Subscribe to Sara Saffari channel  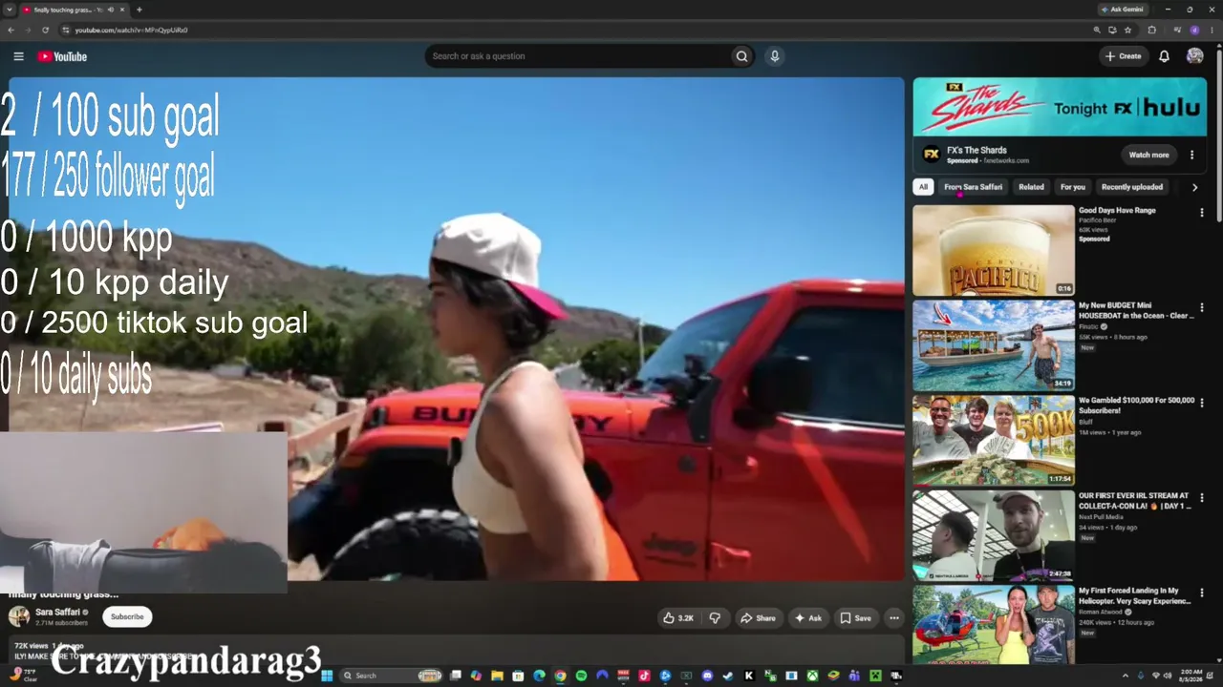[x=127, y=616]
